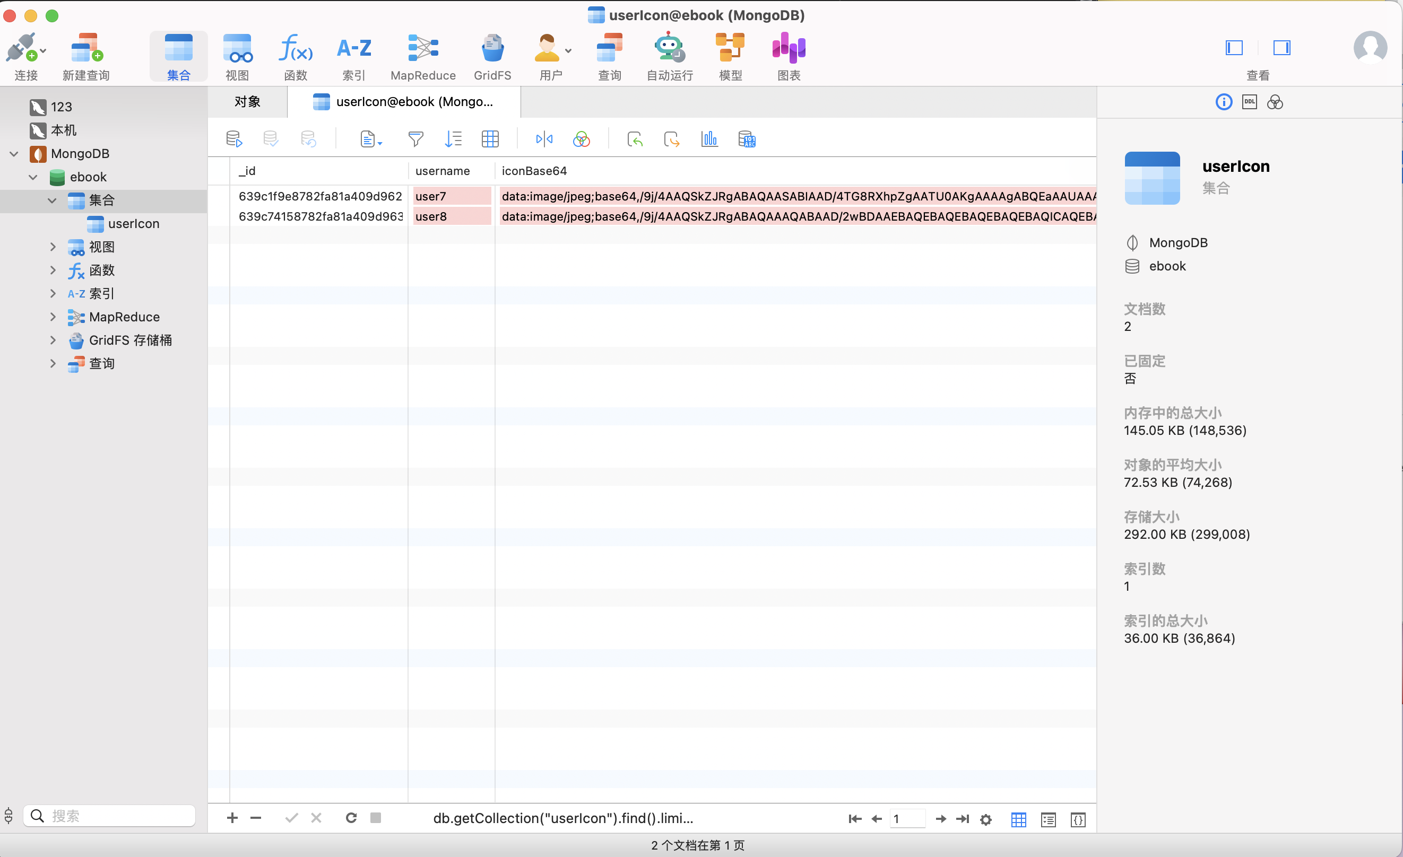This screenshot has height=857, width=1403.
Task: Go to the next page arrow
Action: (x=941, y=819)
